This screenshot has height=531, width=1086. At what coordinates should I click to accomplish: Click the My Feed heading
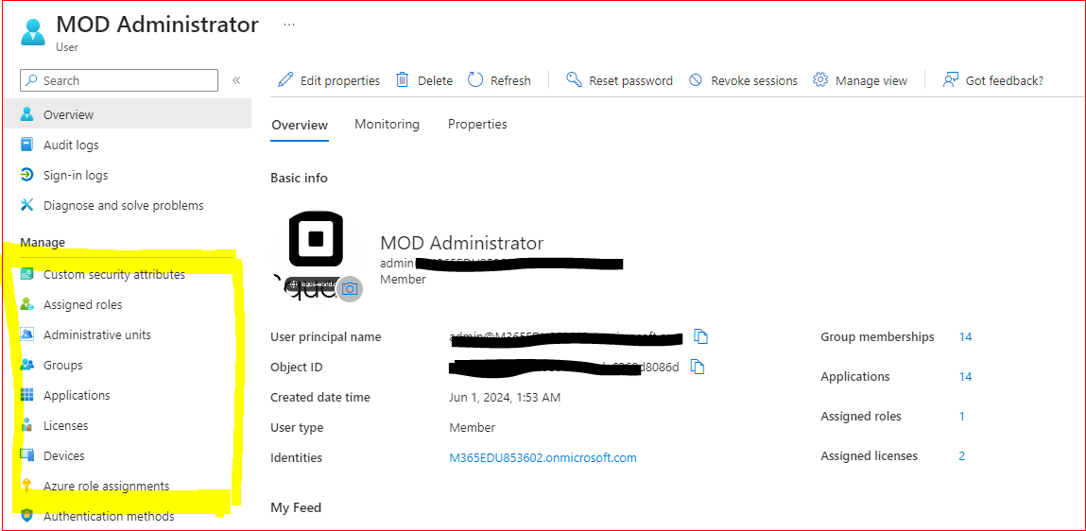point(296,508)
